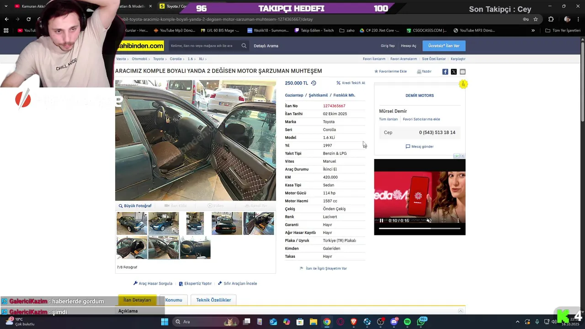
Task: Open the Windows Start menu
Action: [x=165, y=322]
